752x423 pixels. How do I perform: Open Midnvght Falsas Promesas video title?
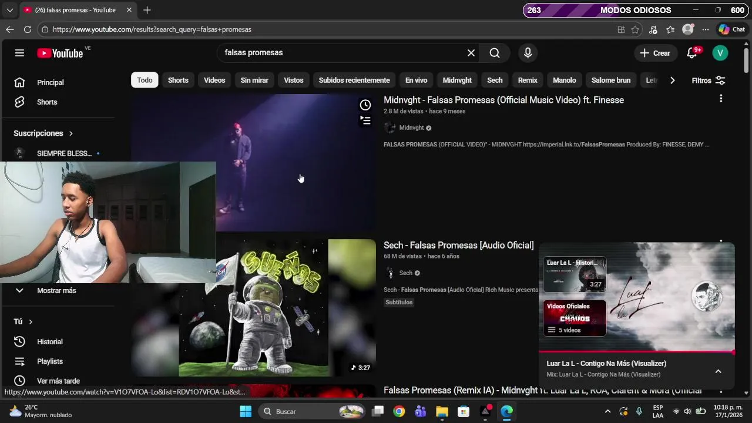503,100
